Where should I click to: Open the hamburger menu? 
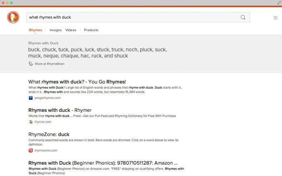point(275,18)
